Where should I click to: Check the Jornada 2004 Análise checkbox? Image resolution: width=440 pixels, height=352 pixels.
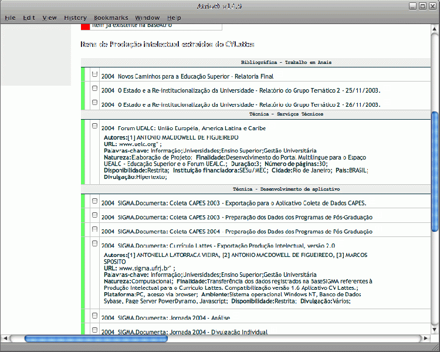(x=95, y=316)
